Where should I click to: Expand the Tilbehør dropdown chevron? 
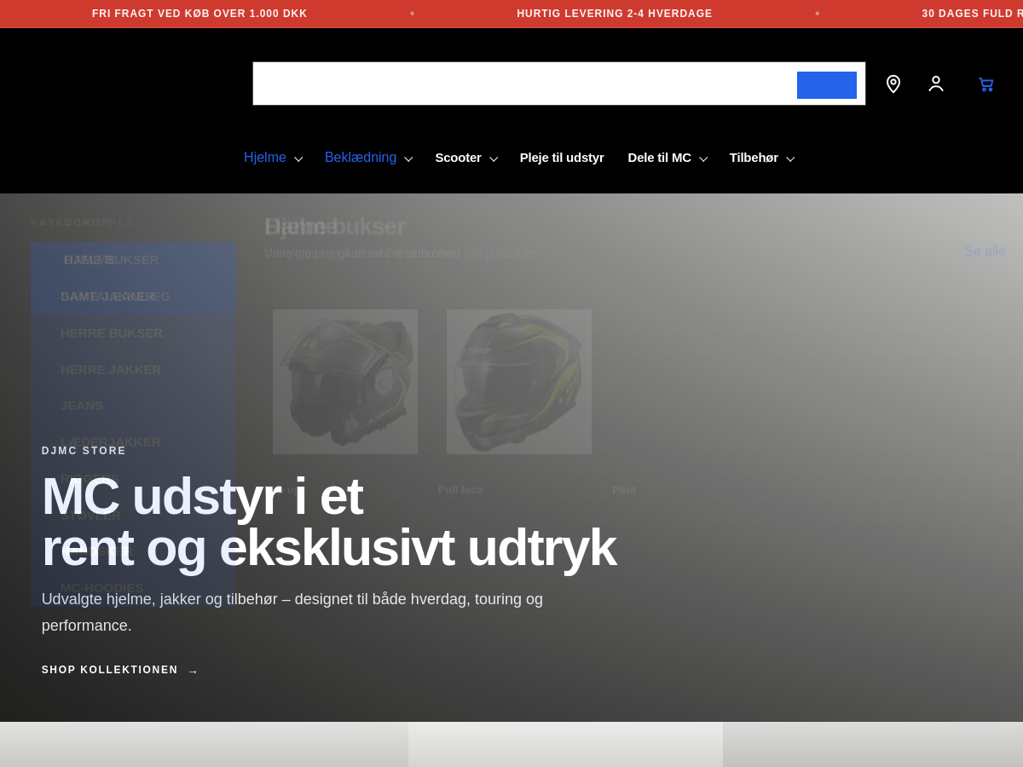coord(790,159)
